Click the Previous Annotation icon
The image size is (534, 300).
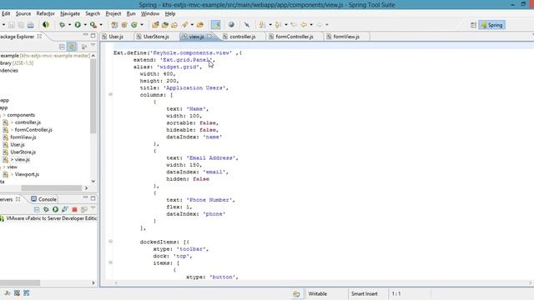click(x=278, y=25)
